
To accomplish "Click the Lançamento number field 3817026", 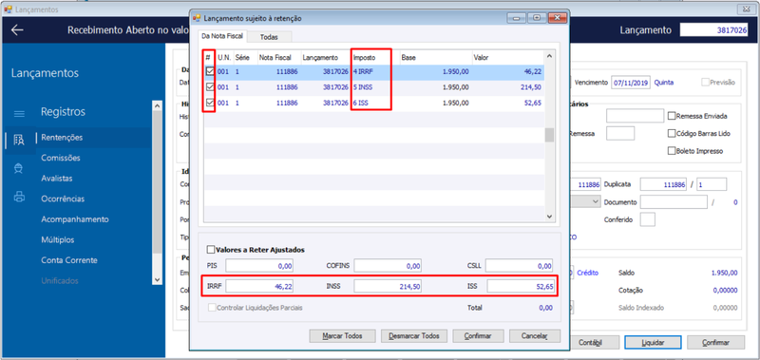I will click(714, 30).
